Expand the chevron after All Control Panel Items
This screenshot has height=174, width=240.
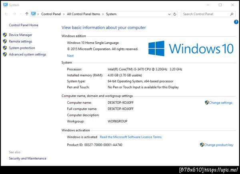(x=103, y=14)
